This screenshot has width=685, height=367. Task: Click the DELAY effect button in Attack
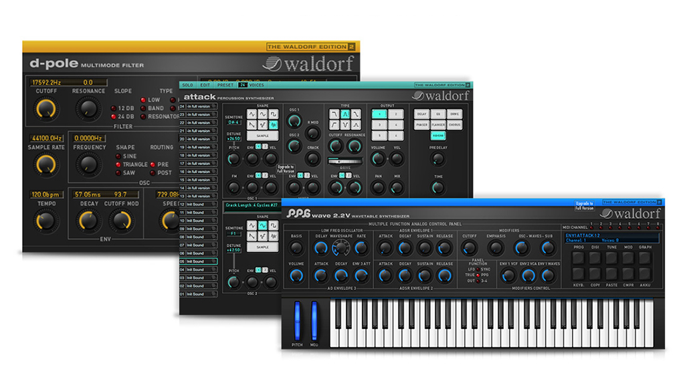click(x=421, y=114)
